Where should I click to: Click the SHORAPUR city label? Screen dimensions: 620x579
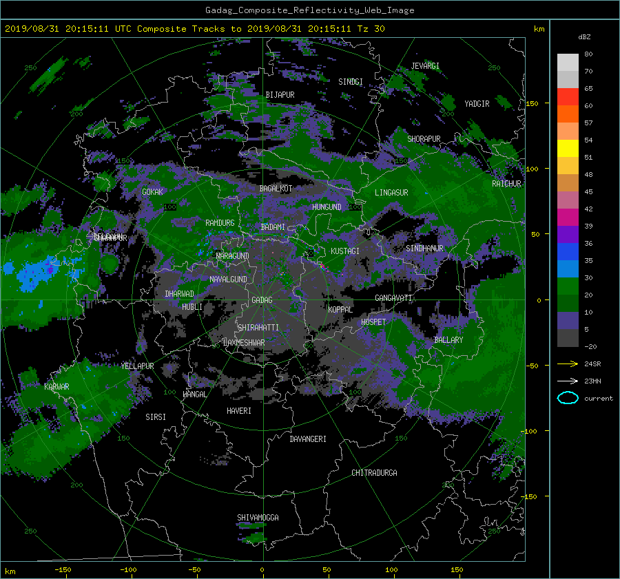[424, 139]
